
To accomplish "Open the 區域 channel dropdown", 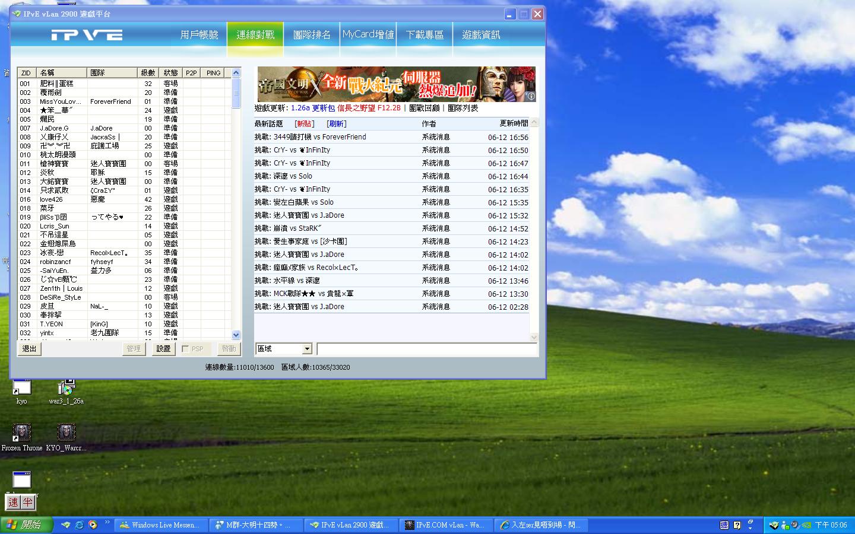I will coord(306,349).
